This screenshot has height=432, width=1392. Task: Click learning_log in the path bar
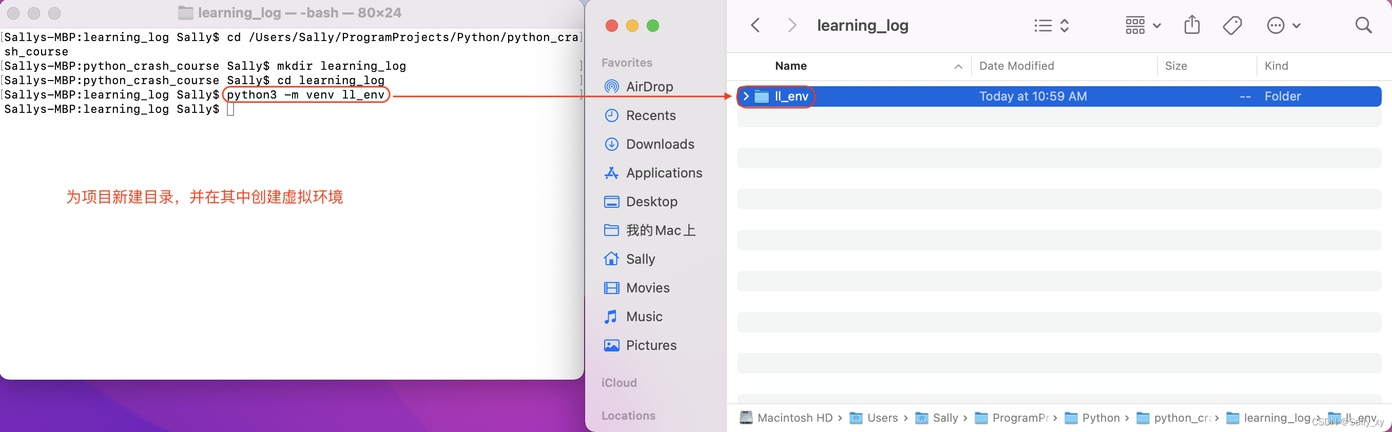[1268, 418]
